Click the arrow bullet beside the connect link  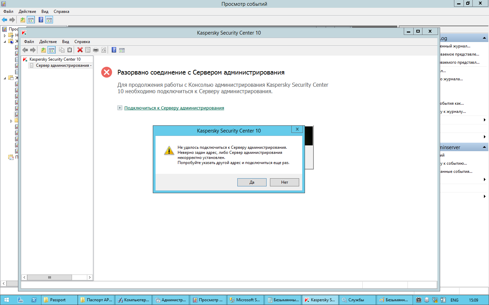coord(120,108)
